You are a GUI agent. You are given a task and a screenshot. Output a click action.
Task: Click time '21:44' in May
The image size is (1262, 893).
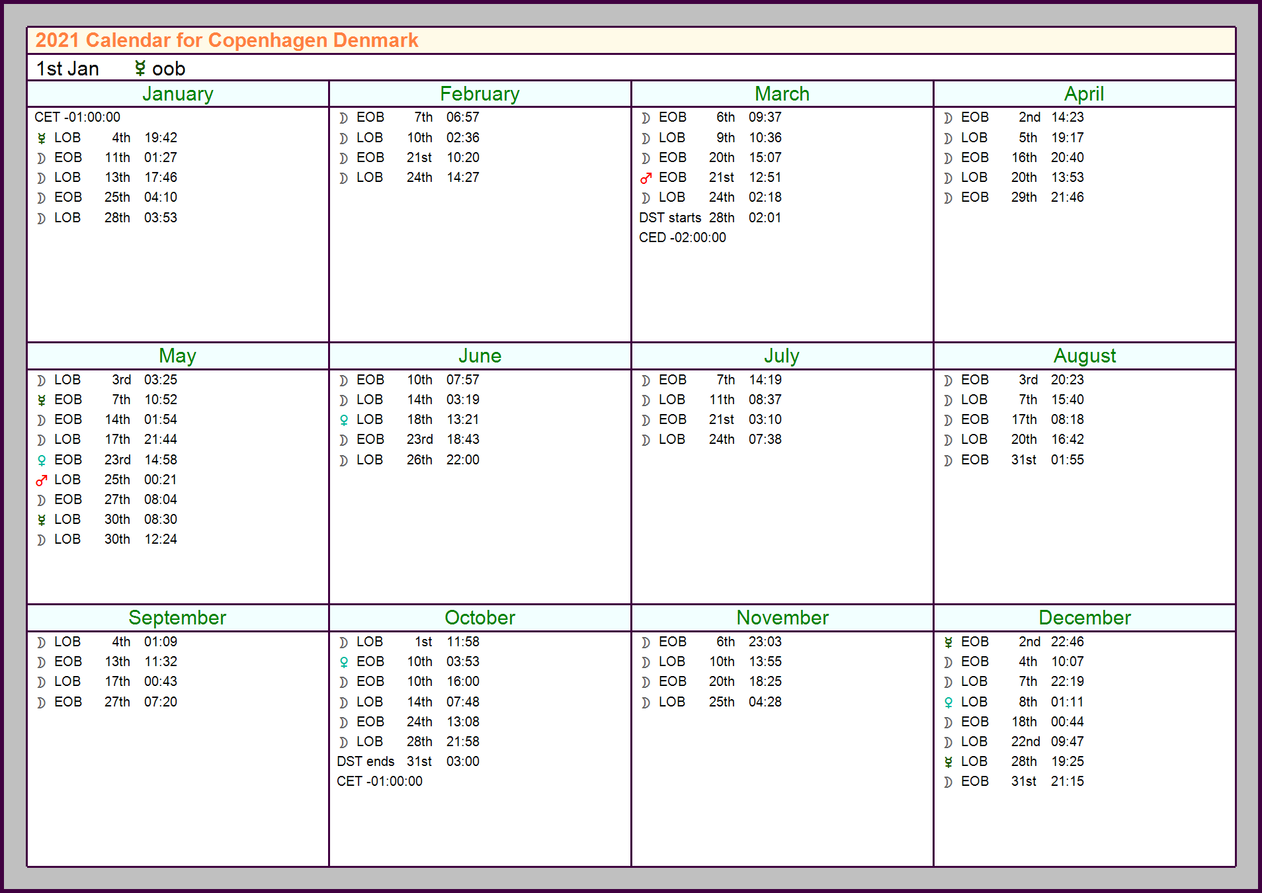point(161,439)
